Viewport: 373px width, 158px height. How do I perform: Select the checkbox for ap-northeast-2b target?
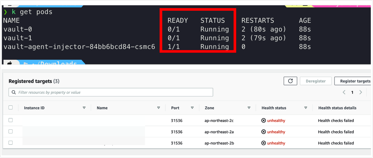coord(11,143)
